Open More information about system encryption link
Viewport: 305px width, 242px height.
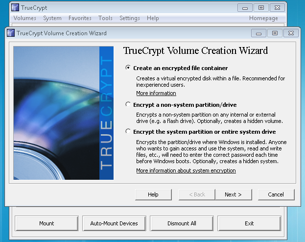pos(186,170)
